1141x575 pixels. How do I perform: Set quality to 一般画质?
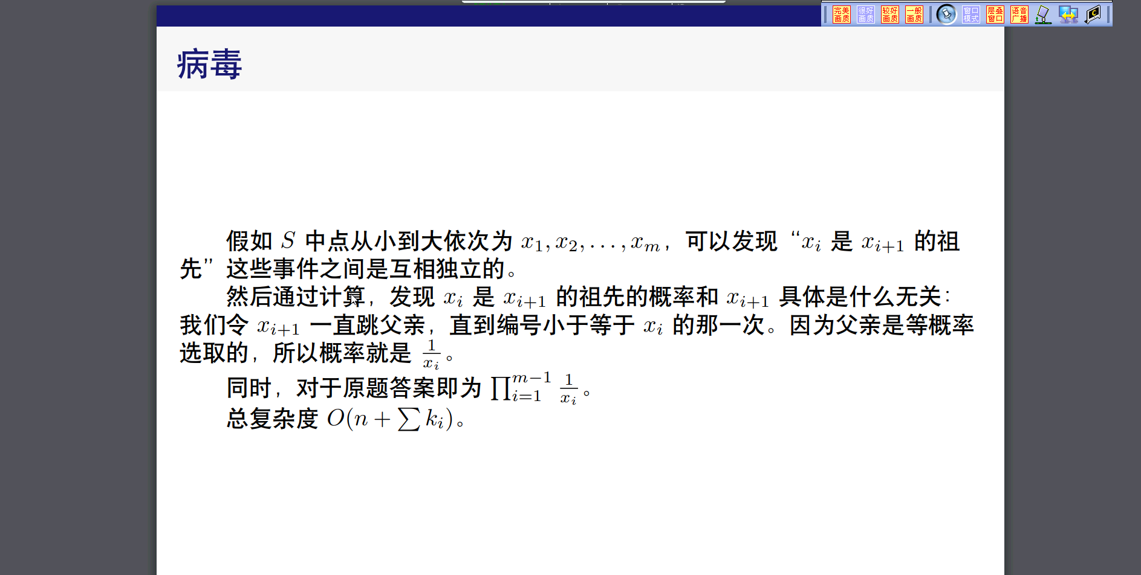coord(914,14)
